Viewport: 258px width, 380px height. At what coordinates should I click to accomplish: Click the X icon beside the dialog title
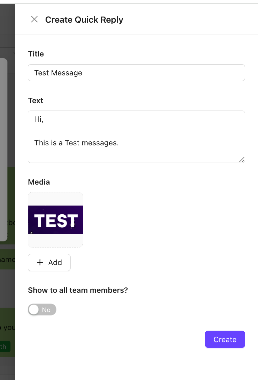click(34, 19)
